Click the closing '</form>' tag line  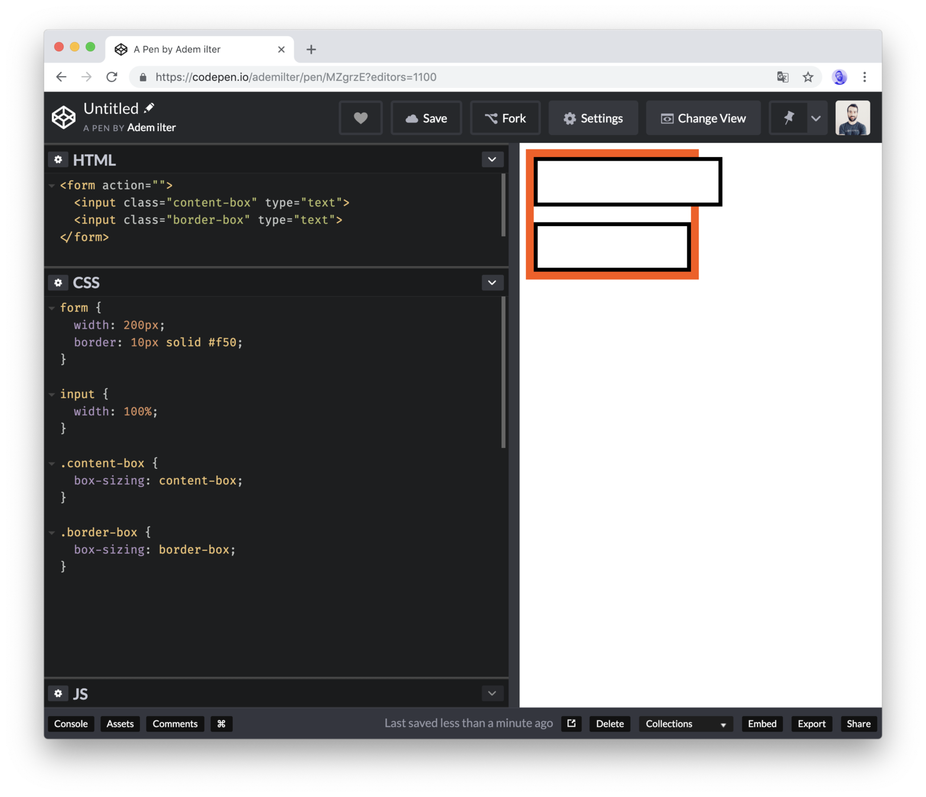pyautogui.click(x=85, y=237)
